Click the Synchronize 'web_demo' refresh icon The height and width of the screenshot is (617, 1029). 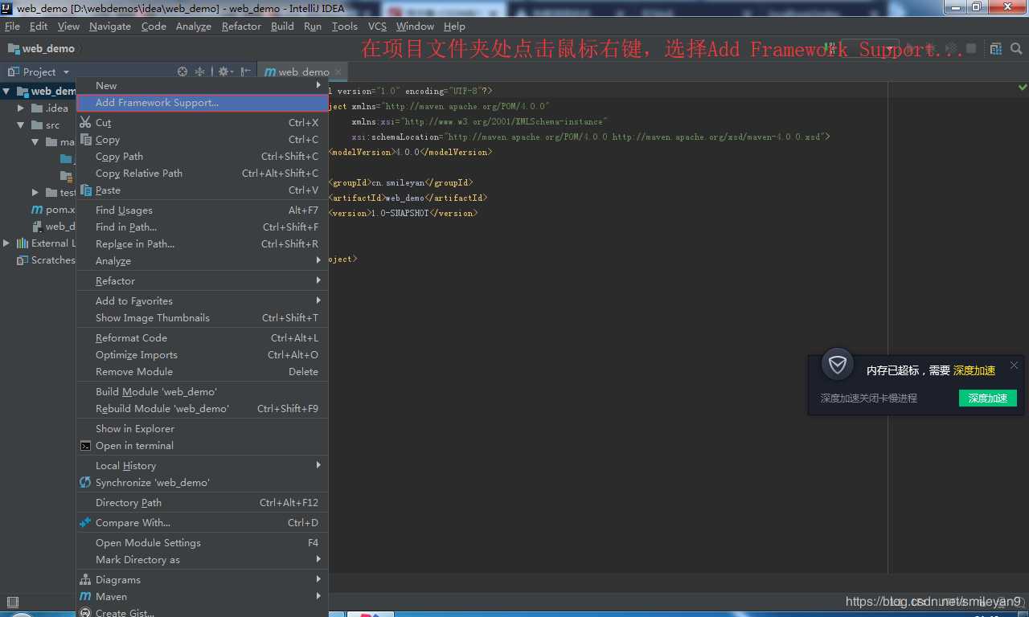click(85, 482)
